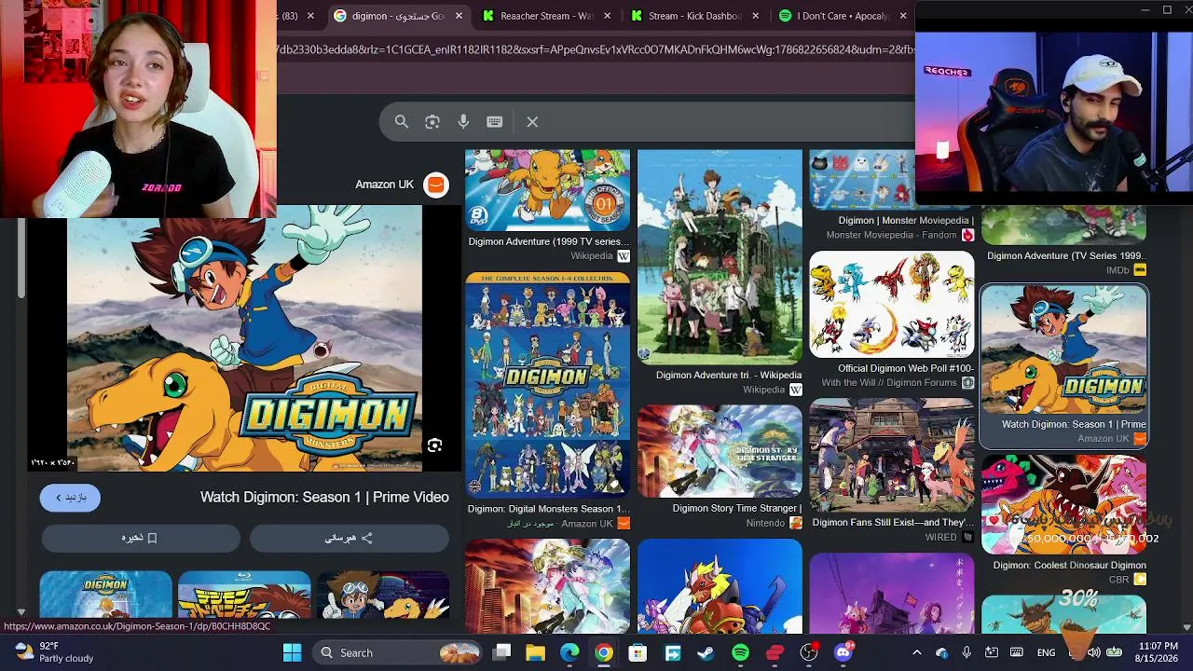1193x671 pixels.
Task: Click 'Digimon: Coolest Dinosaur Digimon' caption
Action: coord(1070,565)
